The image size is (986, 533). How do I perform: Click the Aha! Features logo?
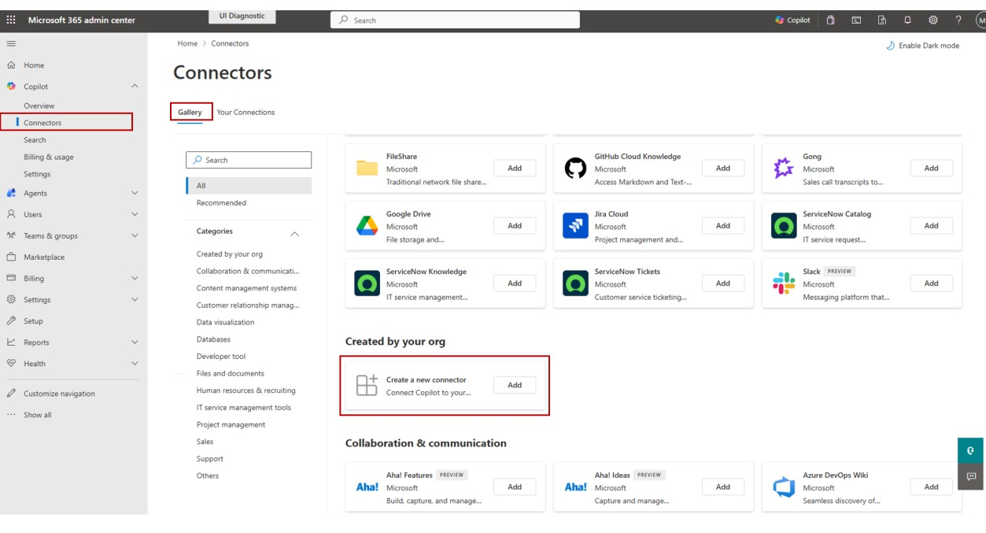pyautogui.click(x=367, y=487)
